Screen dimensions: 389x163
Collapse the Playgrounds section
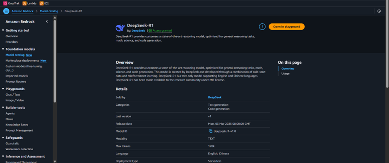click(x=3, y=89)
